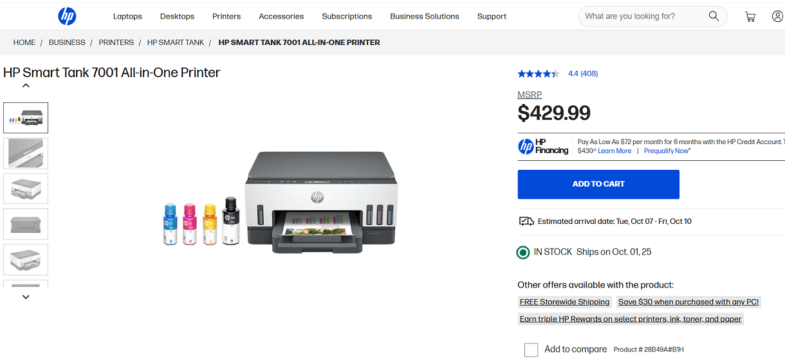Open the Subscriptions menu
The image size is (785, 359).
[x=347, y=16]
